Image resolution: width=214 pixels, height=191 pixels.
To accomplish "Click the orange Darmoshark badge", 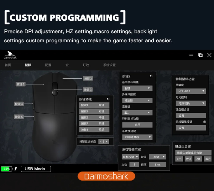I will click(x=106, y=176).
